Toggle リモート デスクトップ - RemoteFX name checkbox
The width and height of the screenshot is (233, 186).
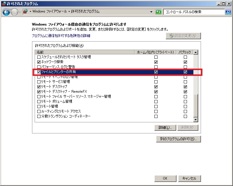click(39, 92)
